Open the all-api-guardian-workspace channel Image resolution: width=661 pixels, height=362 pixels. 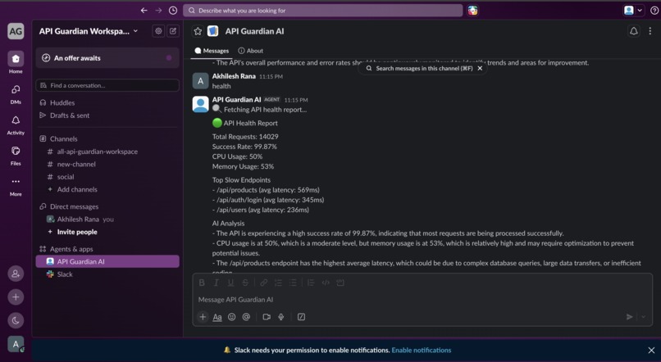pos(107,152)
